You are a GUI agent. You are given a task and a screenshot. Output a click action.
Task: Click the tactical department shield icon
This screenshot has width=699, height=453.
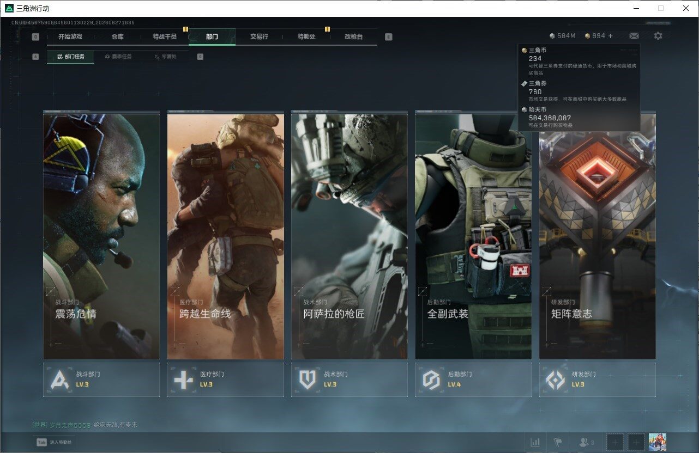(308, 379)
